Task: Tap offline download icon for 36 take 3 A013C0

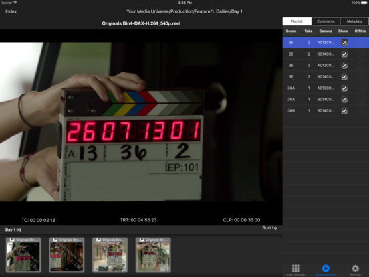Action: pyautogui.click(x=361, y=66)
